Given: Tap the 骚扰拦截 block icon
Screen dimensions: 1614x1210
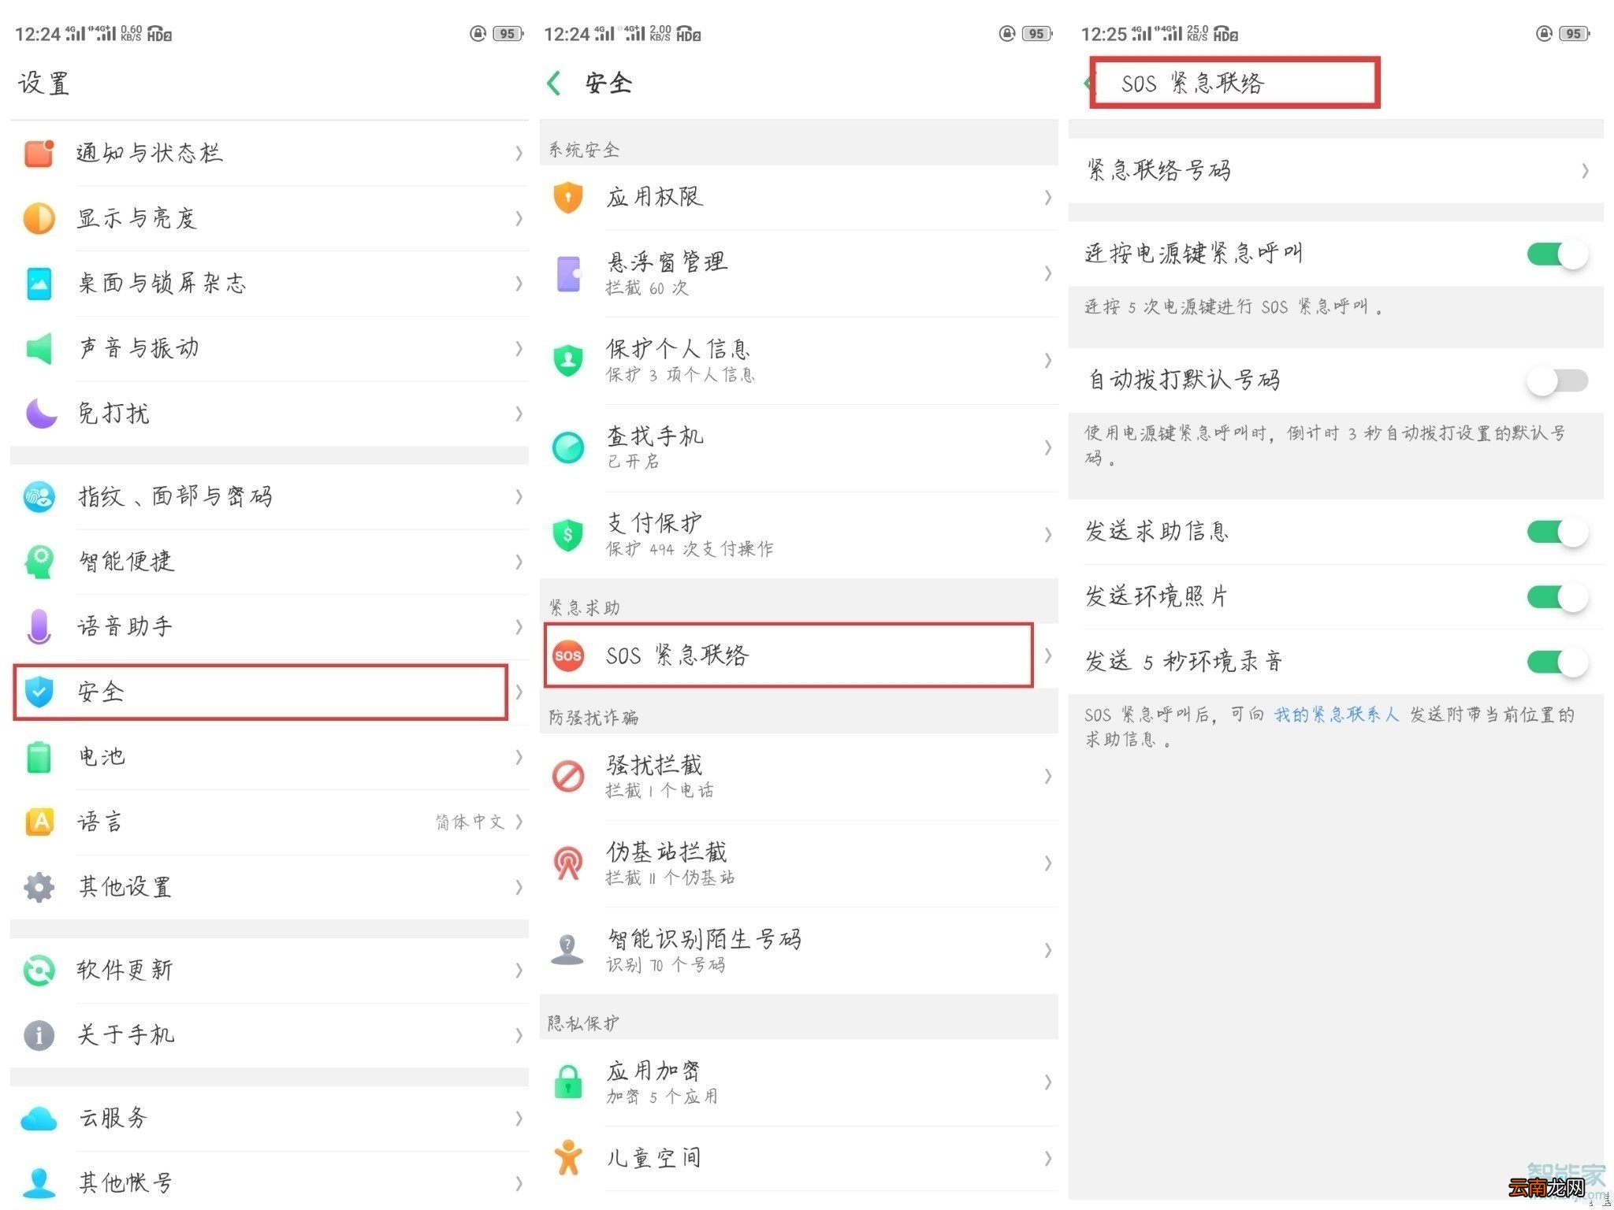Looking at the screenshot, I should tap(568, 776).
